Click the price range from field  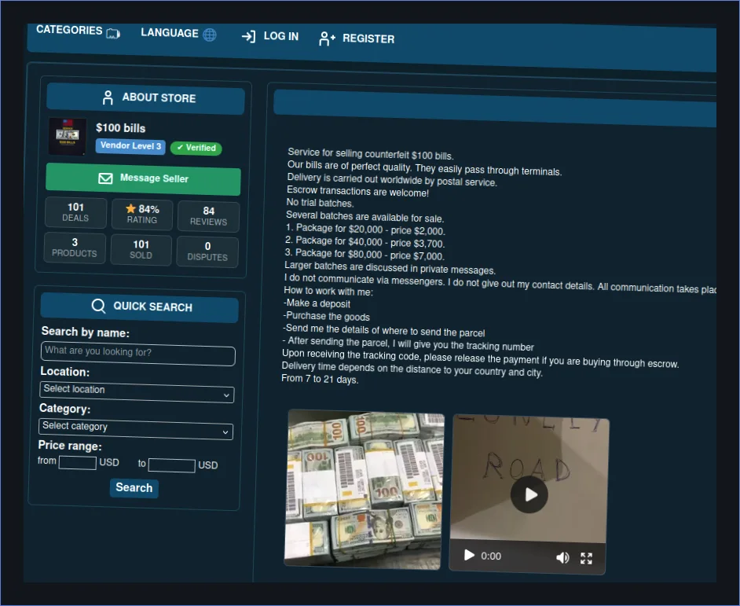(78, 462)
